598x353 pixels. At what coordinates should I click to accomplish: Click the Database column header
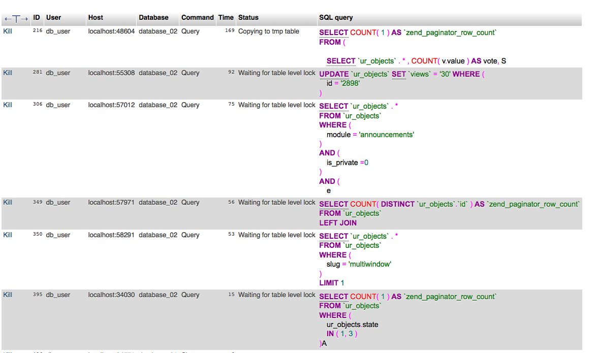click(153, 18)
